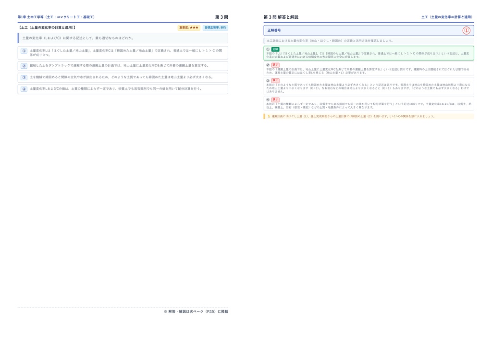This screenshot has height=348, width=492.
Task: Click the red 誤り badge in explanation ②
Action: click(x=275, y=65)
